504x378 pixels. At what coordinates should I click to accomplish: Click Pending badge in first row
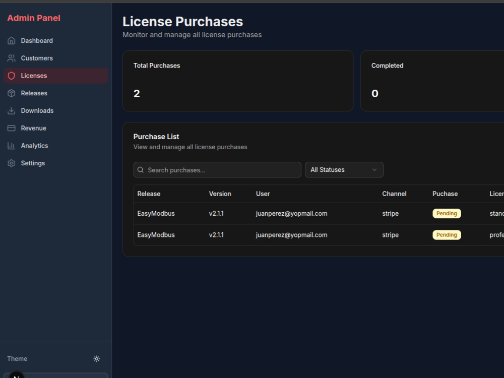tap(447, 213)
